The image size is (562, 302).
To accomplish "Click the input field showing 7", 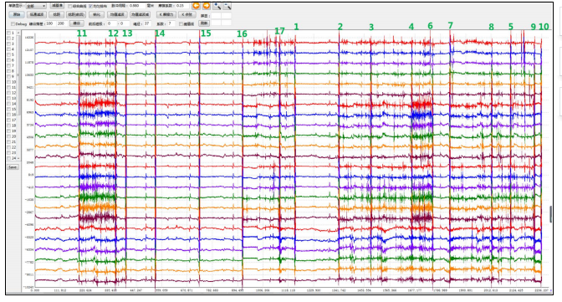I will pos(171,23).
